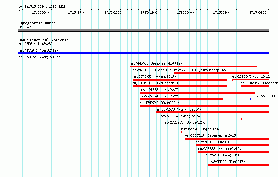Click ruler position 171503100

point(221,12)
